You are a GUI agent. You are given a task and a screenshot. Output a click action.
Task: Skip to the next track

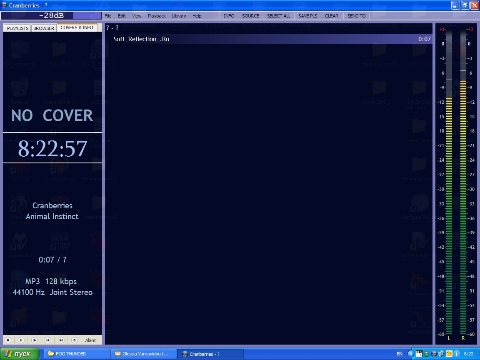pos(61,340)
